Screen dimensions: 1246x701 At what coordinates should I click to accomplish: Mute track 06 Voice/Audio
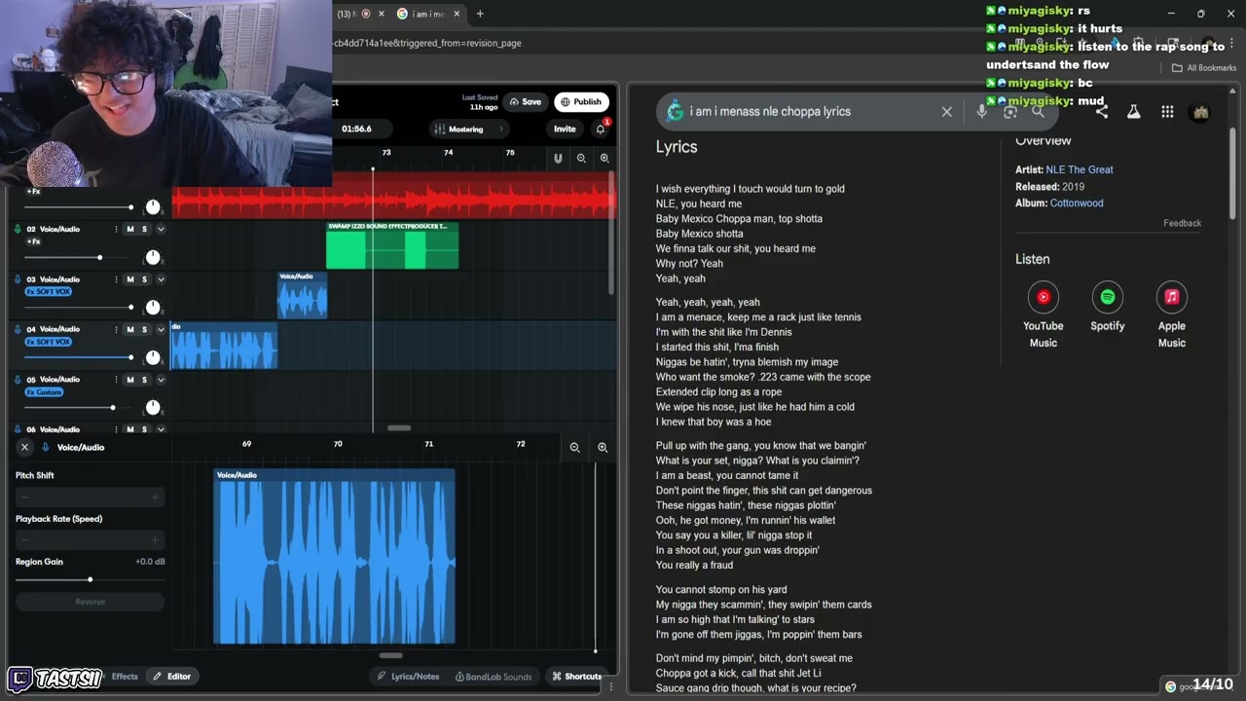pyautogui.click(x=129, y=429)
